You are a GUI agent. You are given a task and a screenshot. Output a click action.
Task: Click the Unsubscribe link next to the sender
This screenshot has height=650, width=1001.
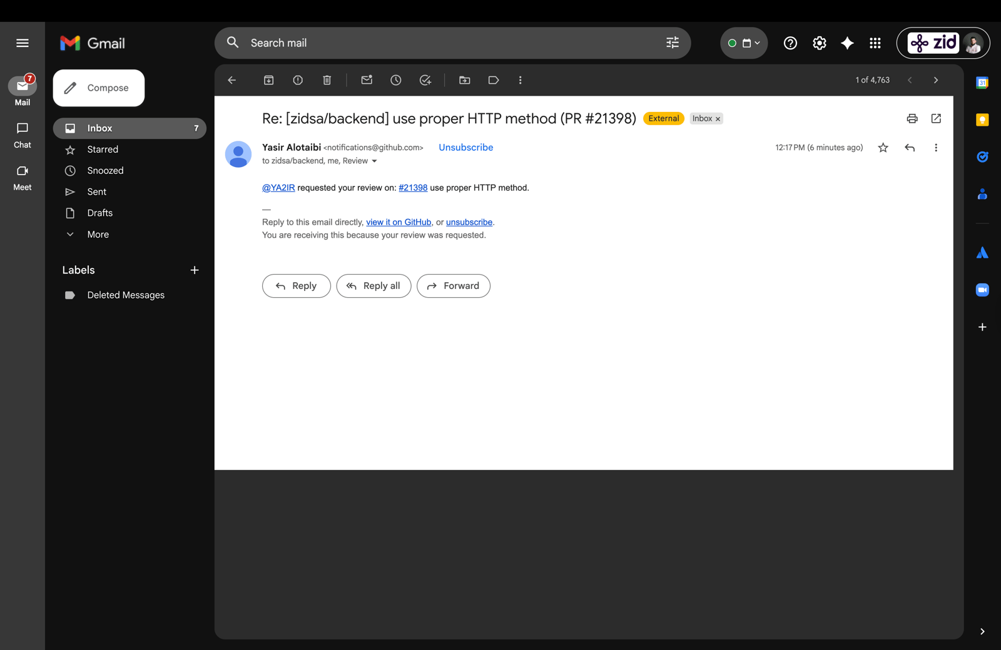click(x=465, y=148)
